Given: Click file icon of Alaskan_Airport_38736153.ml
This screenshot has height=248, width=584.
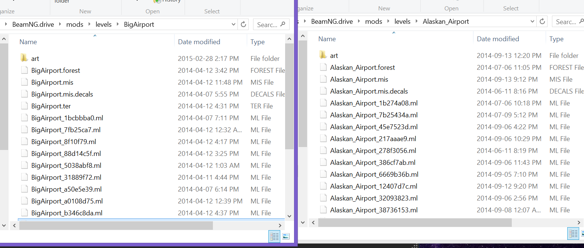Looking at the screenshot, I should [x=323, y=210].
